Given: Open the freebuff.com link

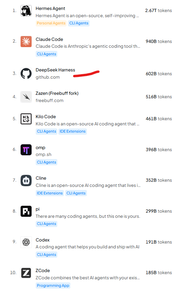Looking at the screenshot, I should point(49,101).
